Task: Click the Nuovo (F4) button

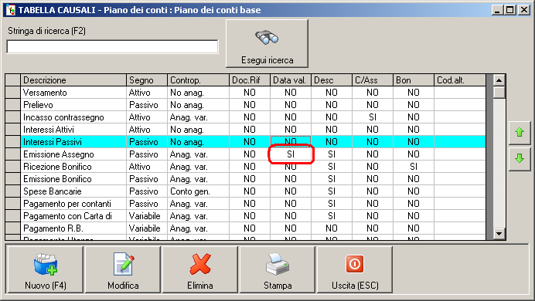Action: [46, 270]
